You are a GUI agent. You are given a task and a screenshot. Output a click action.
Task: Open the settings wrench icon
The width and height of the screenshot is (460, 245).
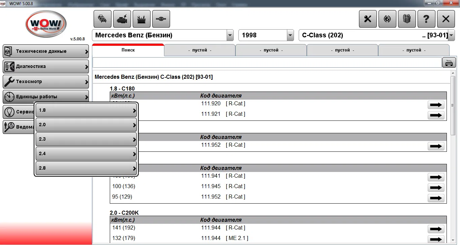point(368,19)
